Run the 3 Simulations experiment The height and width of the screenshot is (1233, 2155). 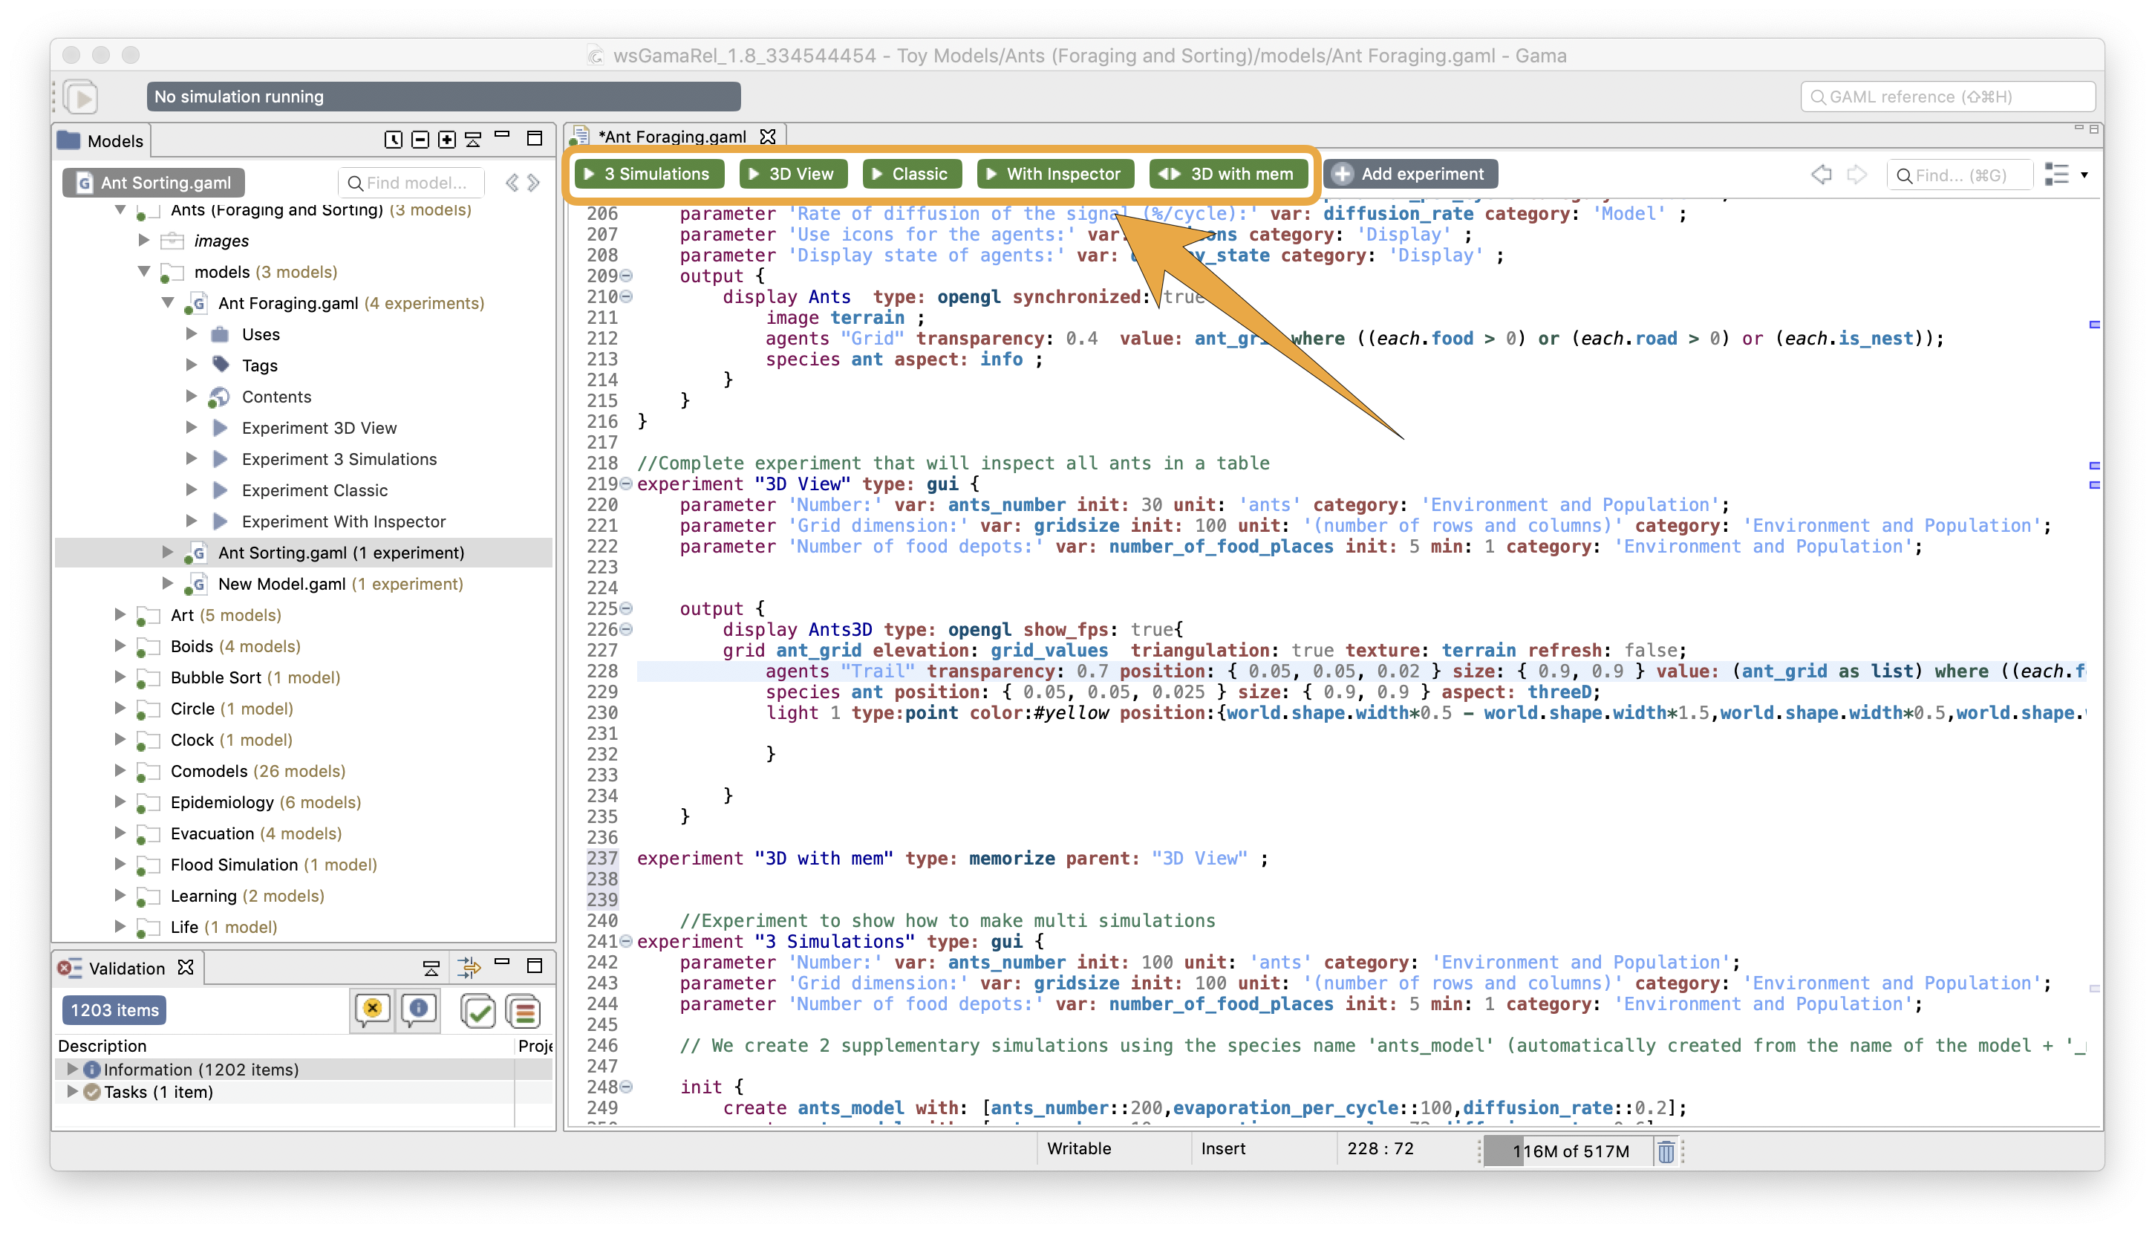tap(649, 174)
